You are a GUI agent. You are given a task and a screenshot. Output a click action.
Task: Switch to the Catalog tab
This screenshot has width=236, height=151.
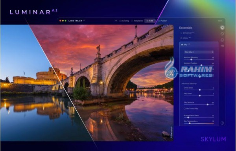point(124,21)
